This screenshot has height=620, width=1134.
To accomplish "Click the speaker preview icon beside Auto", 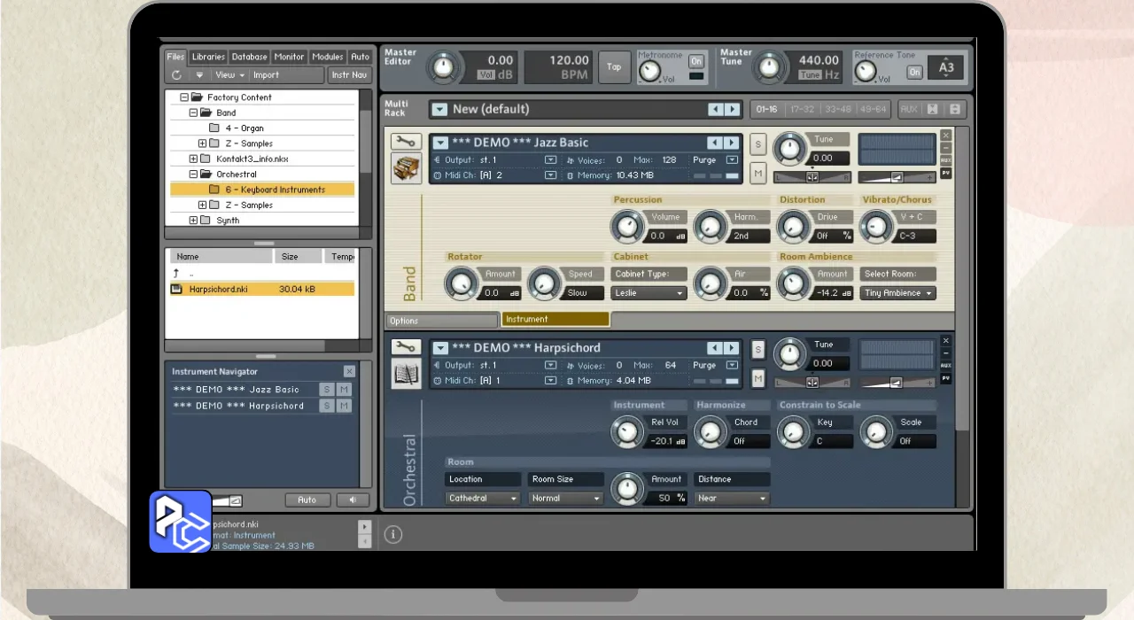I will [x=353, y=500].
